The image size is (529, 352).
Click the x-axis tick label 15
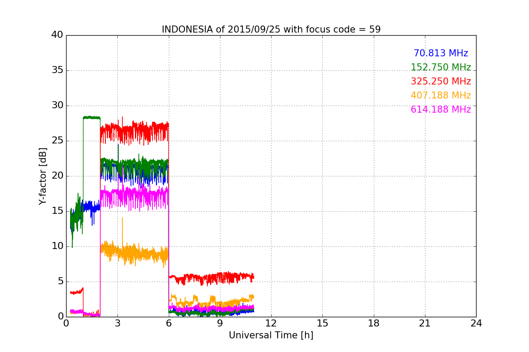[x=322, y=323]
